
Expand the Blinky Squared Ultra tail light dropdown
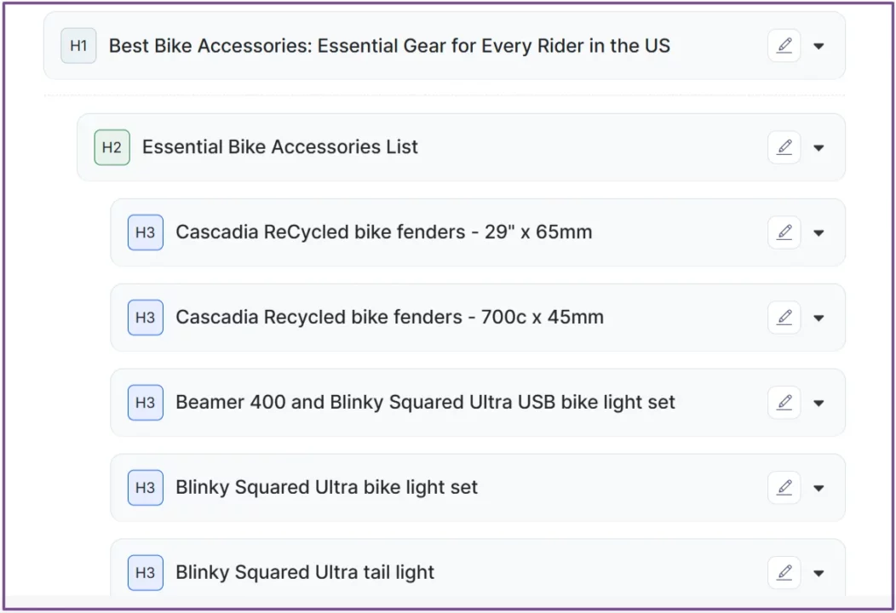[819, 572]
